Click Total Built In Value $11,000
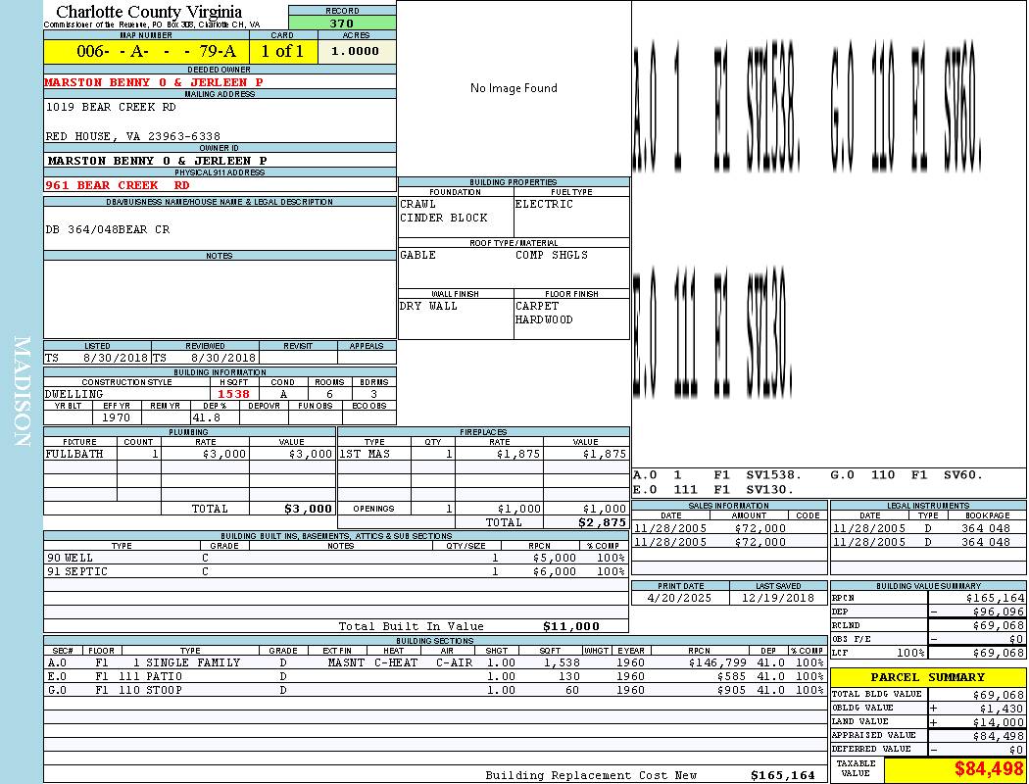Screen dimensions: 1029x784 (x=571, y=626)
